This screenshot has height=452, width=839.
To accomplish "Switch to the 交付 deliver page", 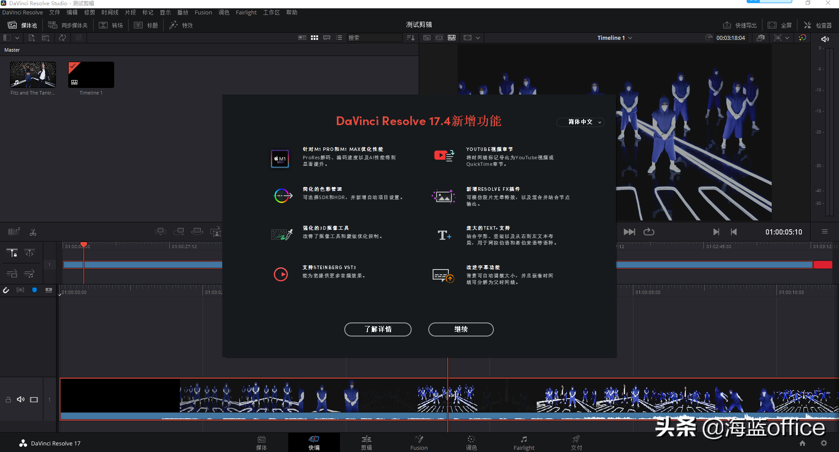I will coord(576,443).
